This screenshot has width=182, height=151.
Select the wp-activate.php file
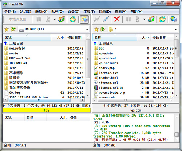coord(134,93)
